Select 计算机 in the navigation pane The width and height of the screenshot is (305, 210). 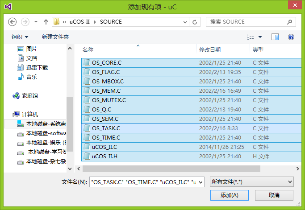25,115
